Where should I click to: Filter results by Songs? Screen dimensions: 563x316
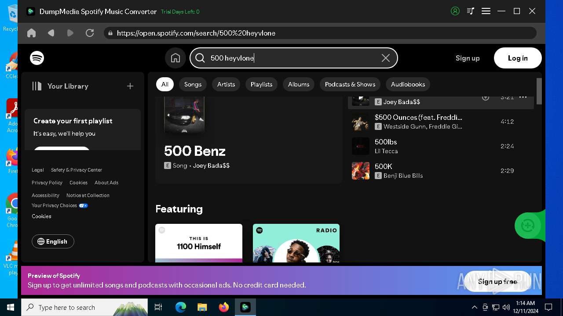tap(193, 84)
